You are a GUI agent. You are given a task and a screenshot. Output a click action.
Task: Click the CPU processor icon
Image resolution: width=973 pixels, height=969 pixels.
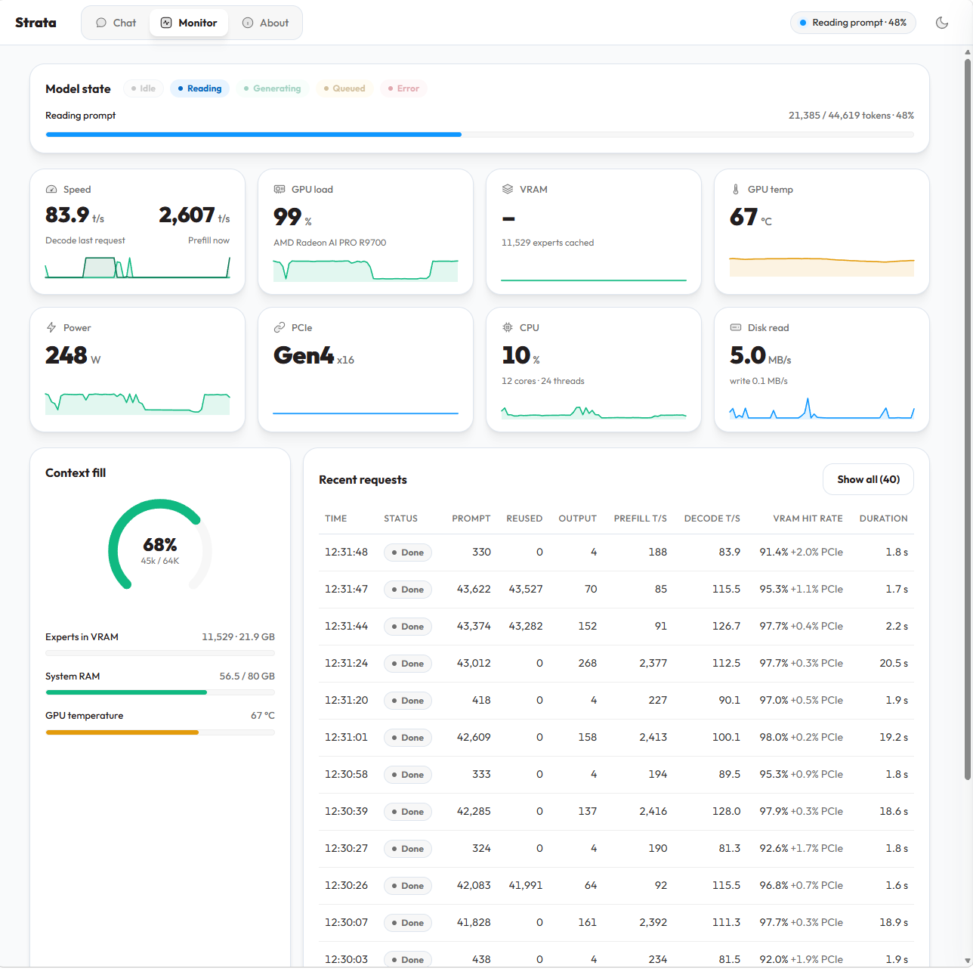coord(508,328)
